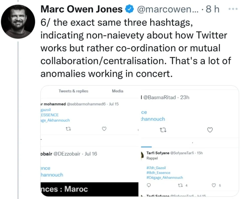Image resolution: width=245 pixels, height=199 pixels.
Task: Like Tarfi Sofyane's tweet showing 5 likes
Action: [214, 185]
